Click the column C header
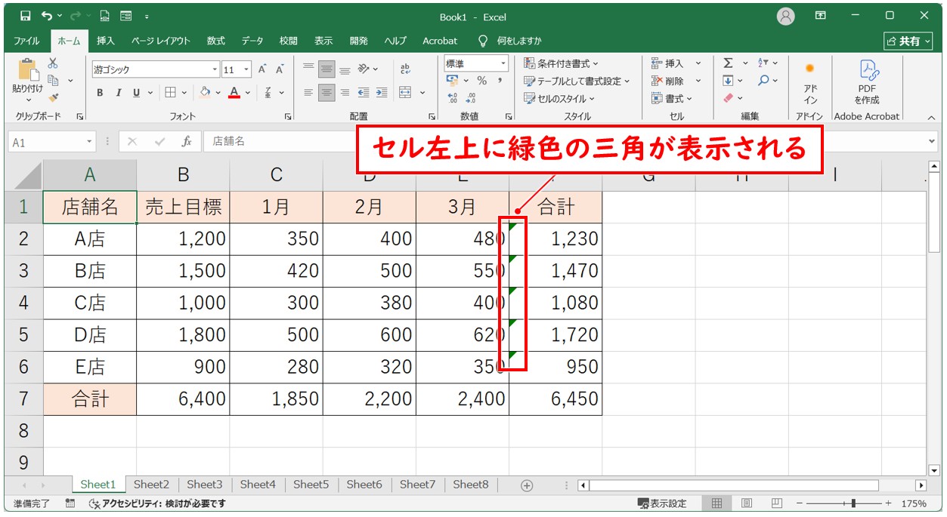947x517 pixels. point(277,175)
